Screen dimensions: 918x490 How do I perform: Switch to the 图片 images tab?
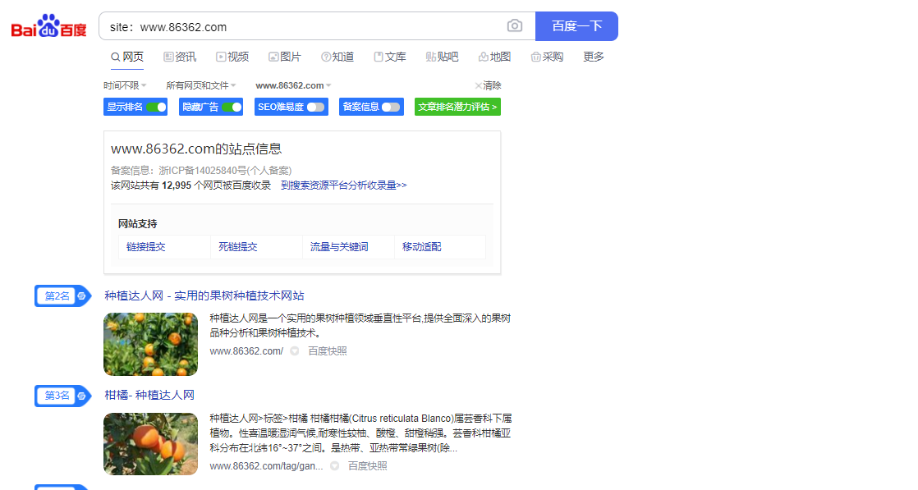[x=284, y=57]
